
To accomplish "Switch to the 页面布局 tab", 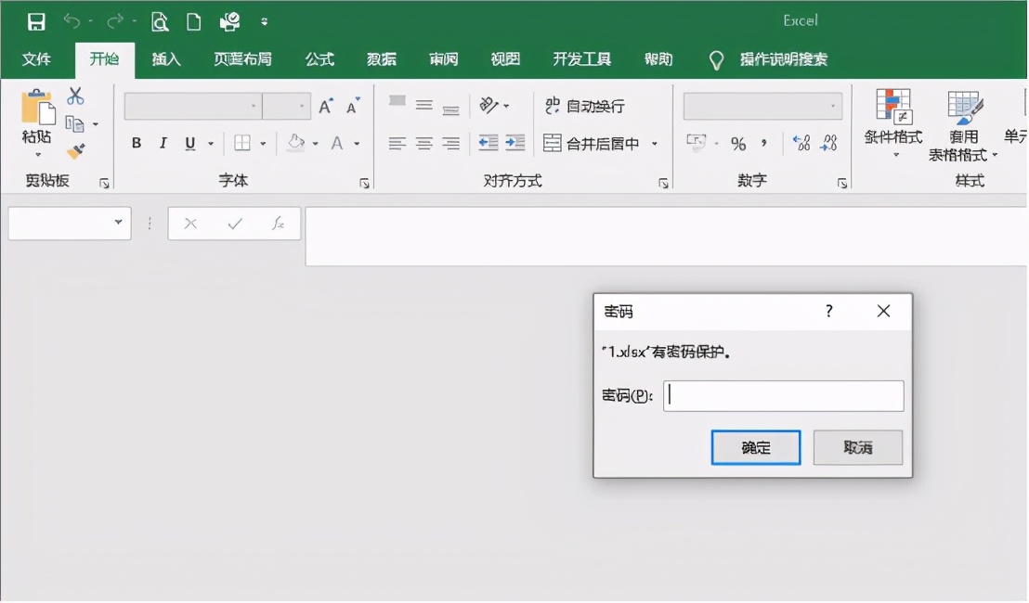I will pos(242,59).
